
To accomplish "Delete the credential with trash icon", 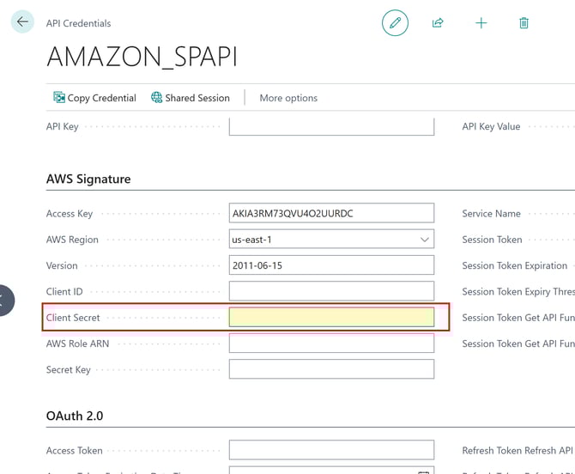I will pos(524,23).
